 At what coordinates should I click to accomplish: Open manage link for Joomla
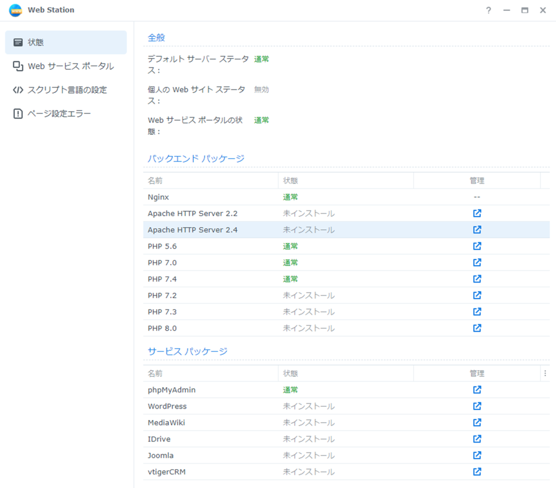477,456
